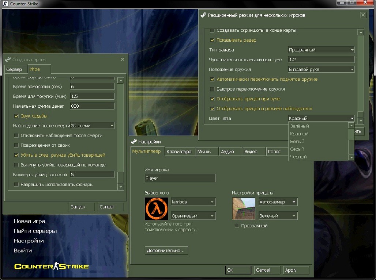
Task: Click the Counter-Strike logo at bottom left
Action: tap(51, 266)
